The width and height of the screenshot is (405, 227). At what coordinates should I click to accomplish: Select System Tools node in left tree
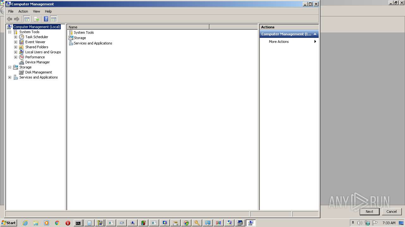[29, 32]
